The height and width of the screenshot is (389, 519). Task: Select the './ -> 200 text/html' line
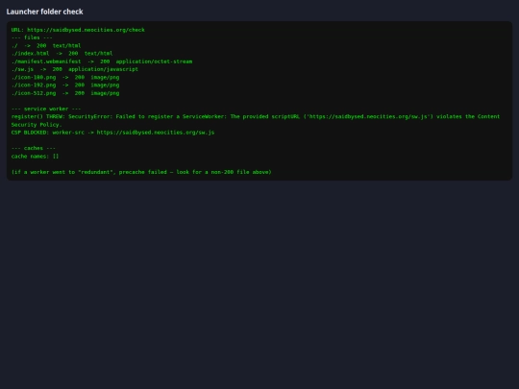click(x=46, y=46)
